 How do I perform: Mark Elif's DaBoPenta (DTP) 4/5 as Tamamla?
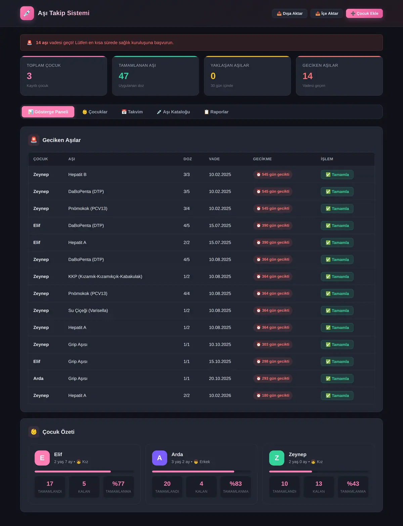tap(337, 226)
